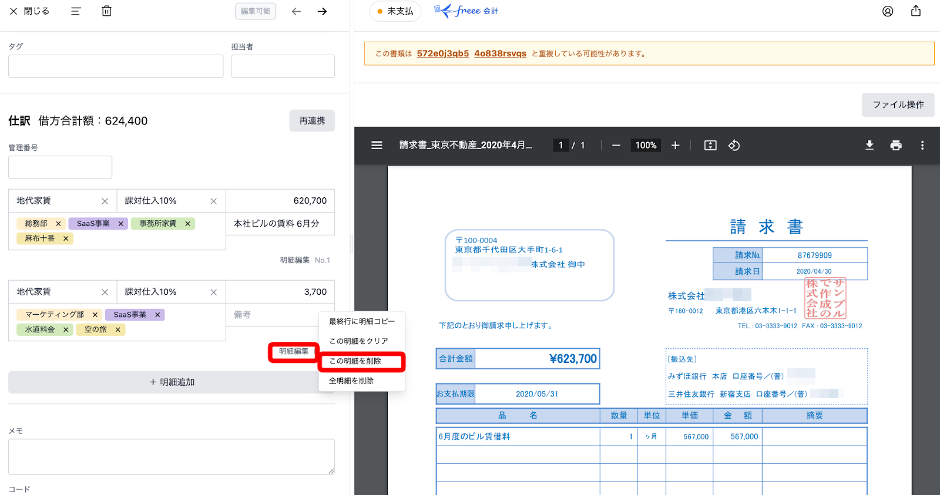Click the PDF page number field
This screenshot has height=495, width=940.
point(560,145)
